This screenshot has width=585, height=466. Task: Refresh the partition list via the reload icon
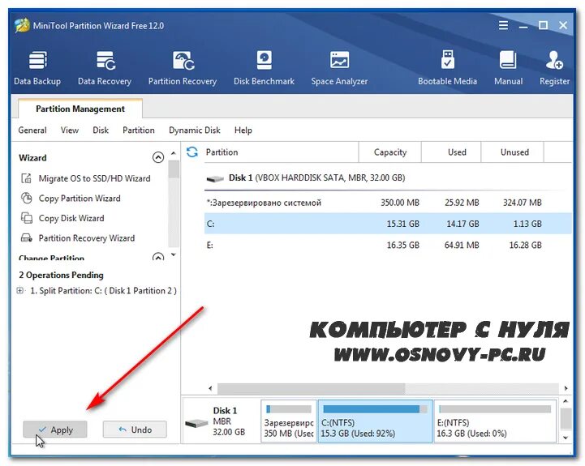192,152
